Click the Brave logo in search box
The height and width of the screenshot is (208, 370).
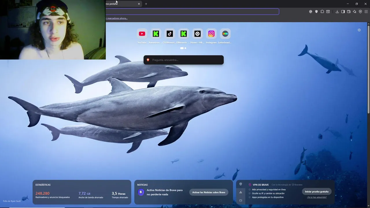tap(148, 60)
